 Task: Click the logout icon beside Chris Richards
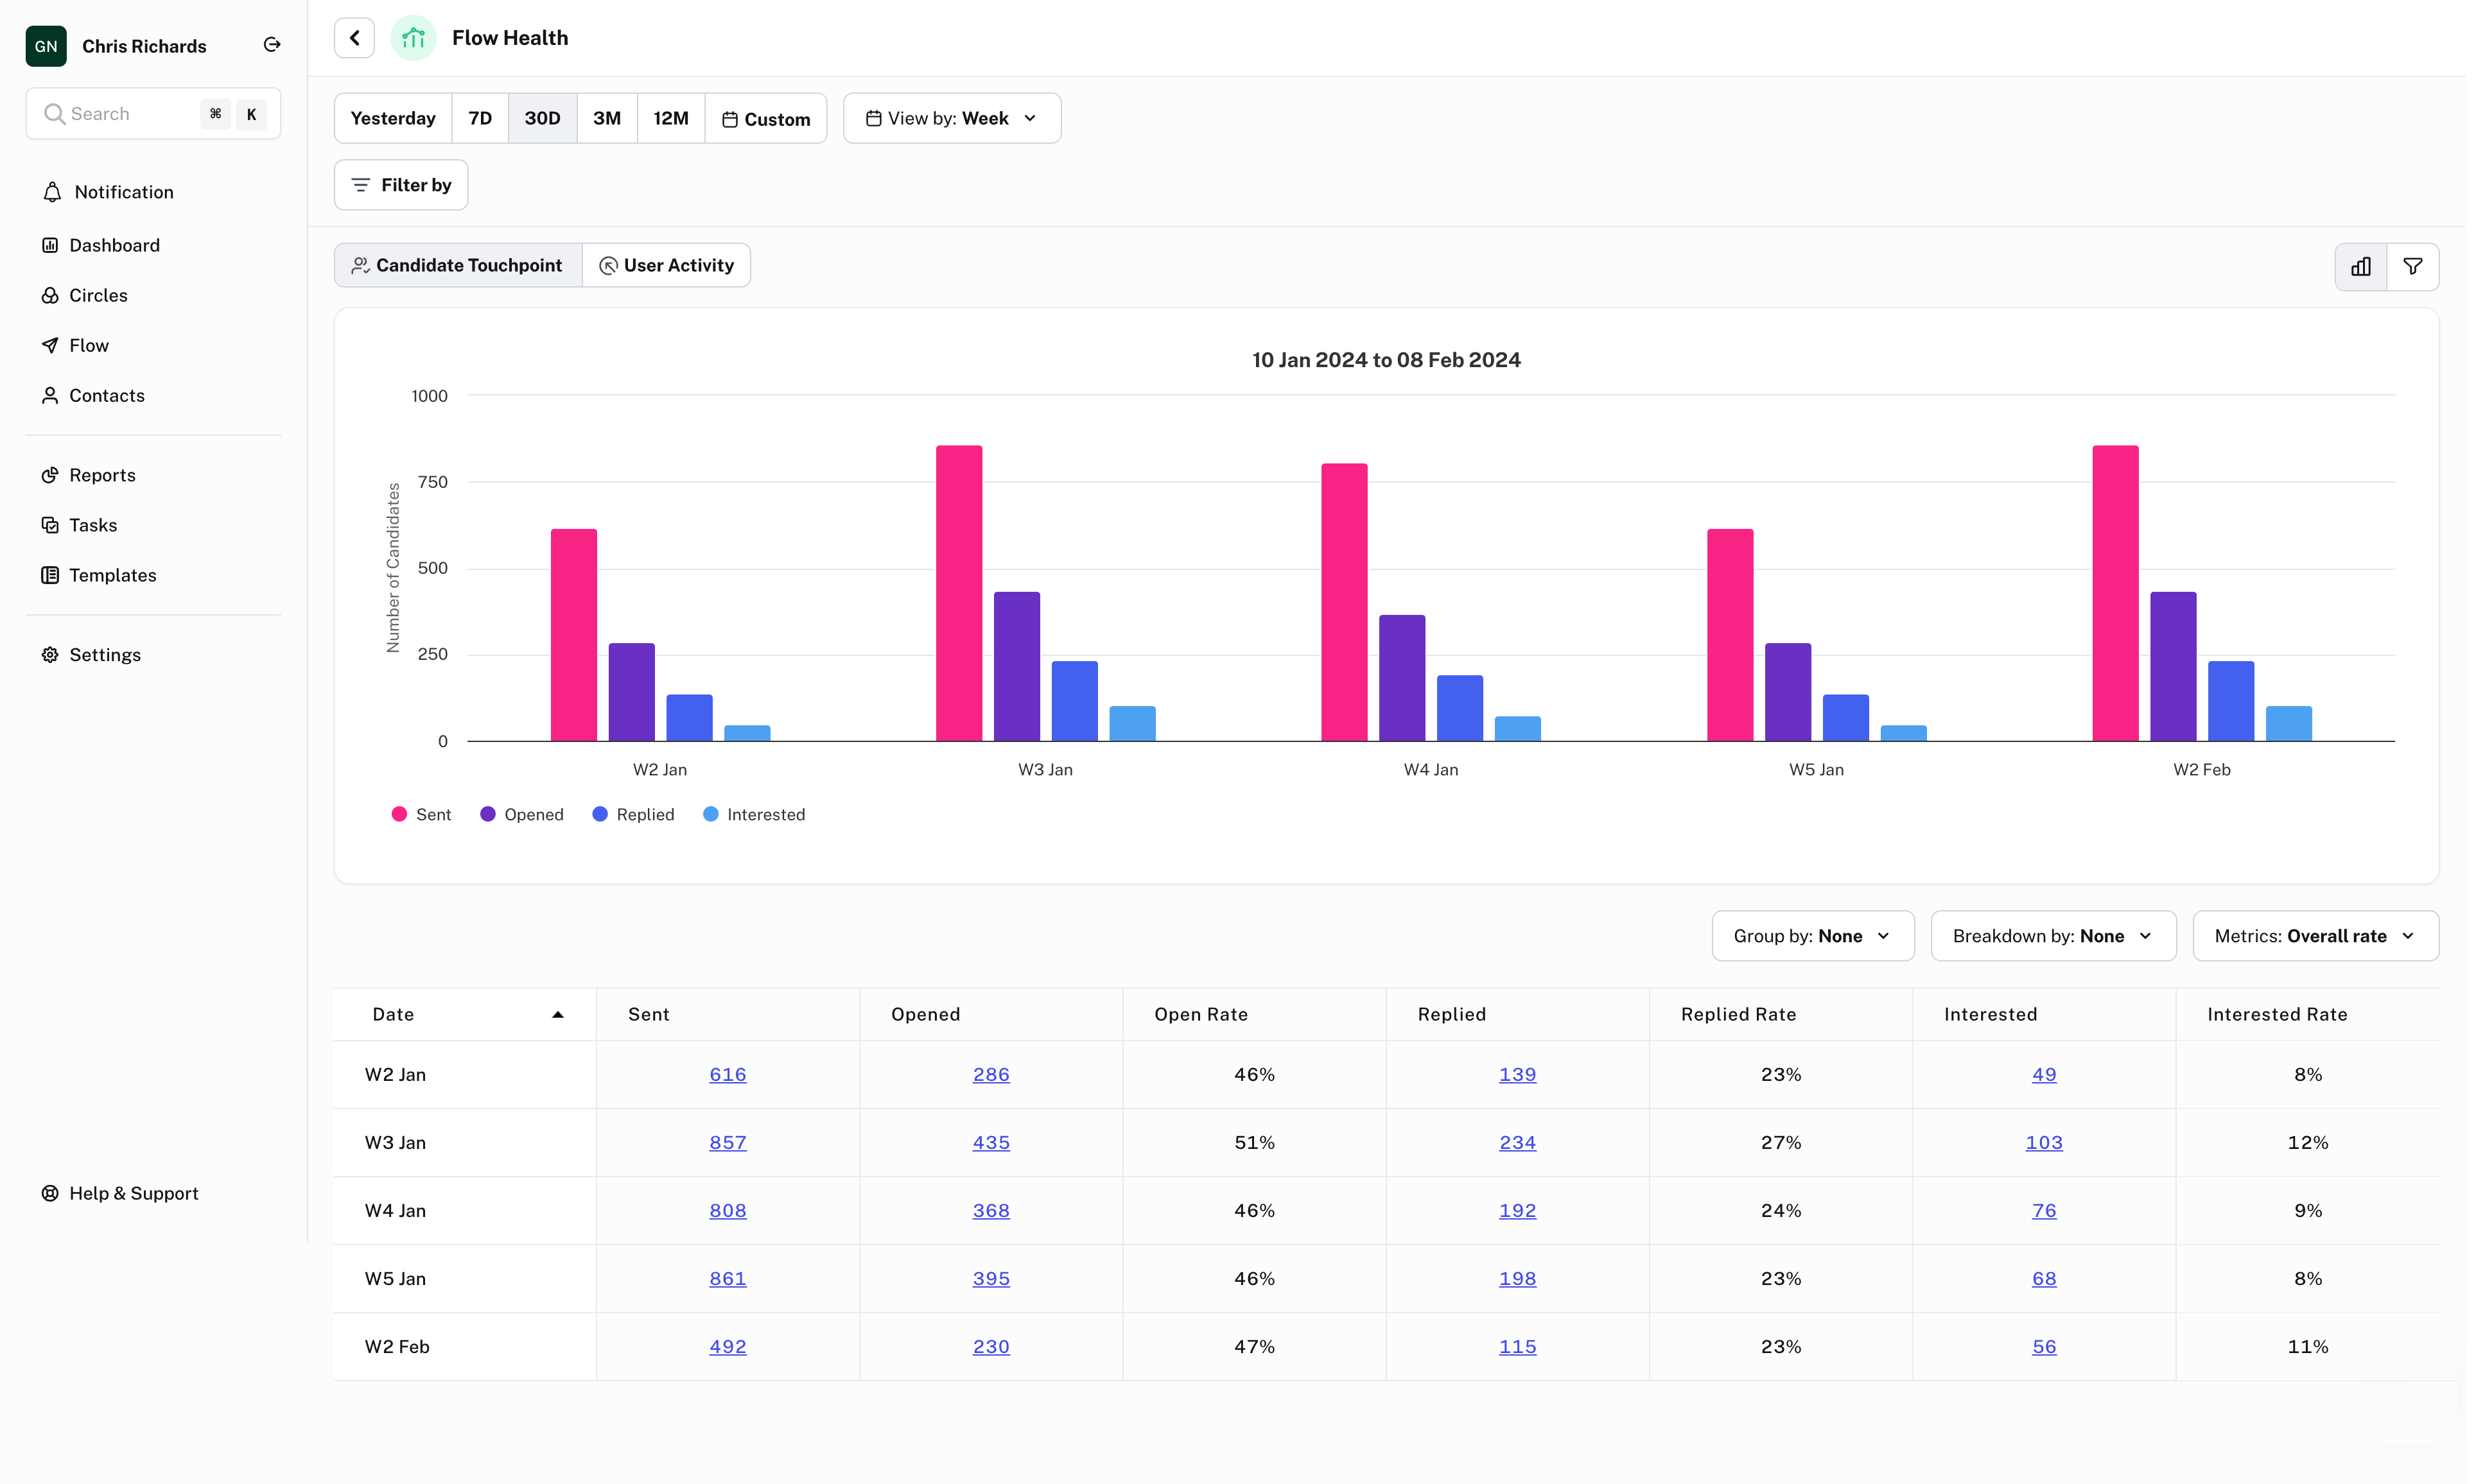click(272, 45)
